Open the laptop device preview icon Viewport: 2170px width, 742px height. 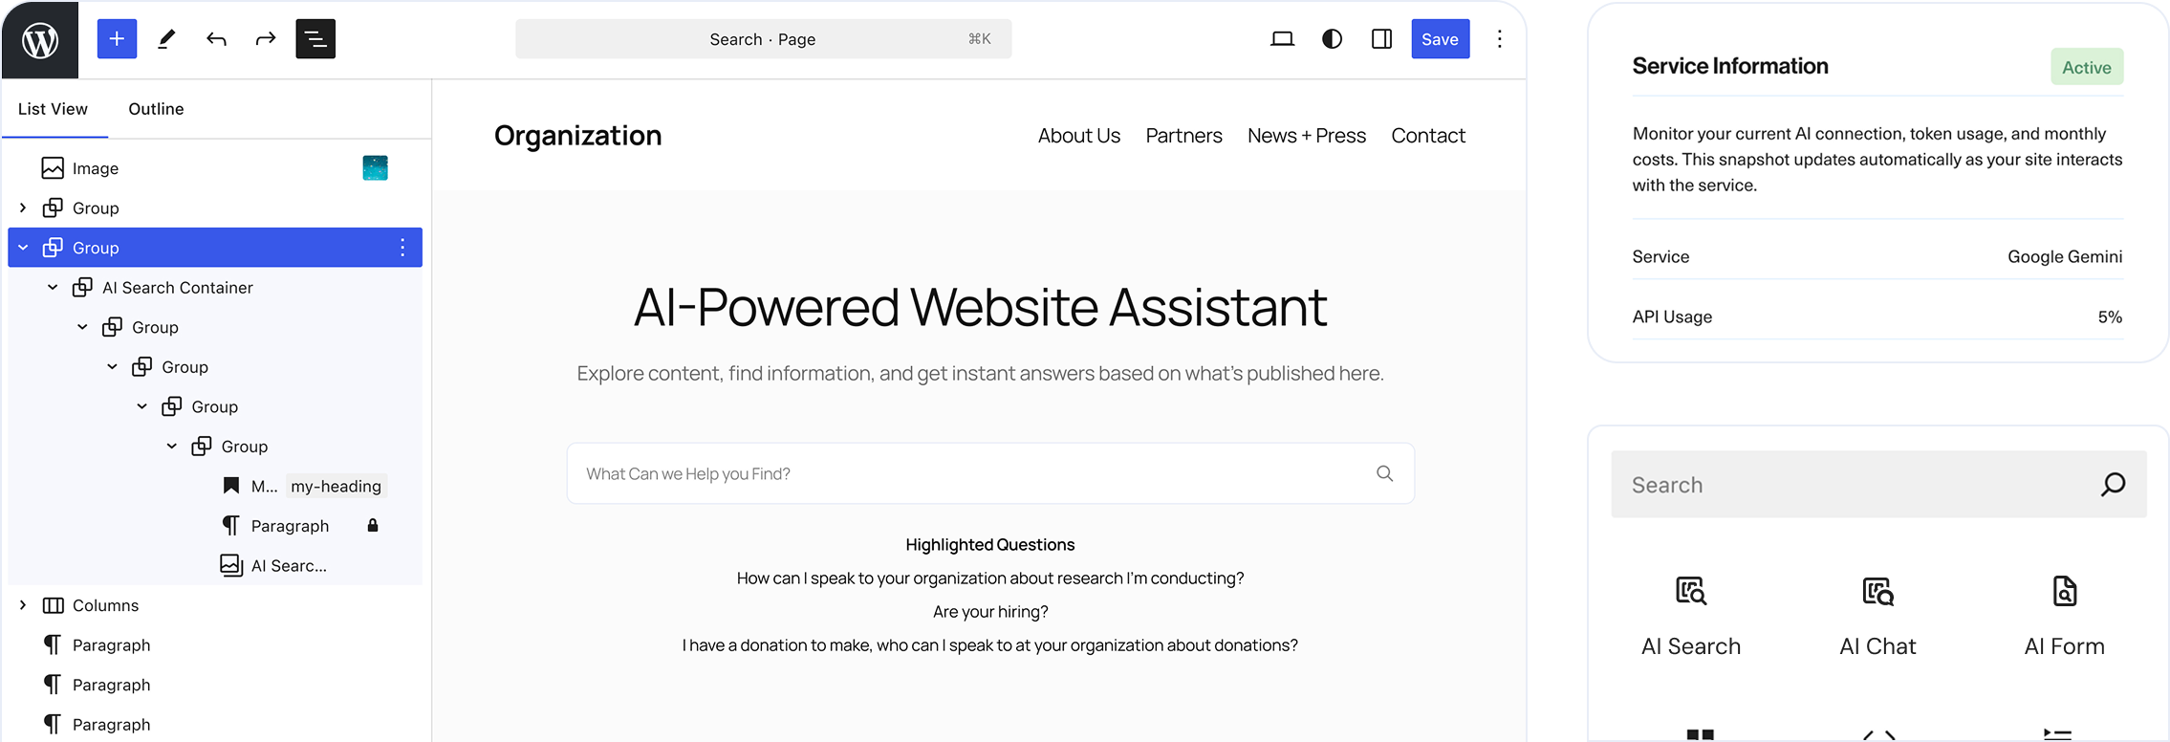coord(1282,39)
